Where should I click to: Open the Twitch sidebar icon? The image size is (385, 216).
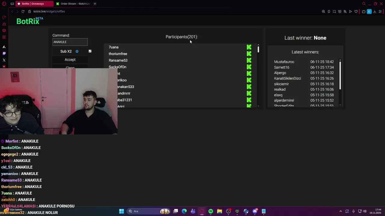[4, 53]
